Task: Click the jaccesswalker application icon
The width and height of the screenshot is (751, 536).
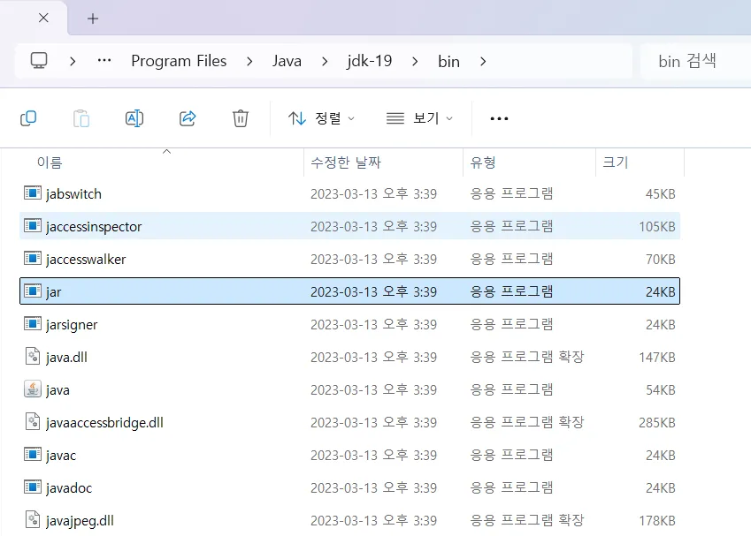Action: coord(33,258)
